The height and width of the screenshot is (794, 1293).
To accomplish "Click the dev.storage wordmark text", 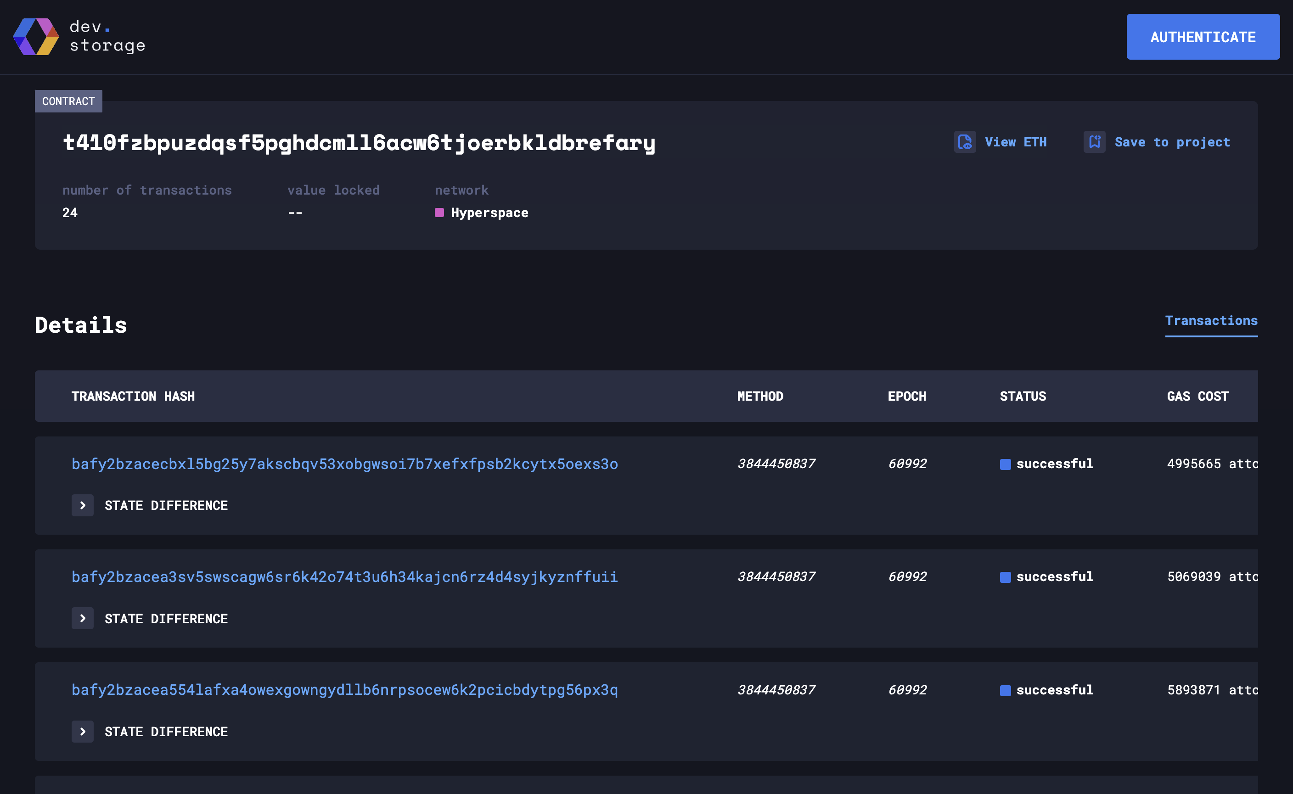I will (107, 36).
